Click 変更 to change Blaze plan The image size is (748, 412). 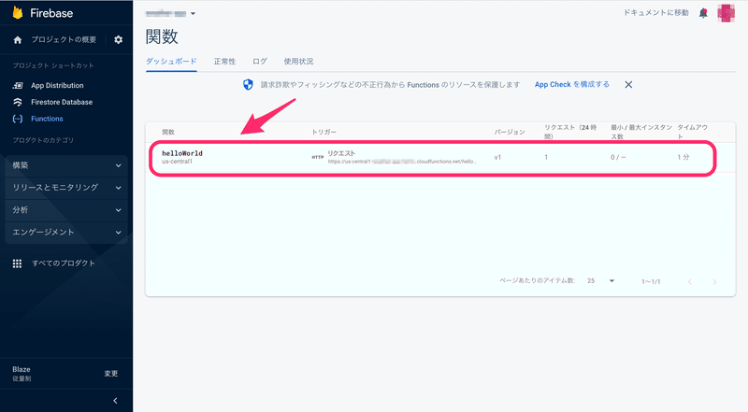[x=111, y=374]
